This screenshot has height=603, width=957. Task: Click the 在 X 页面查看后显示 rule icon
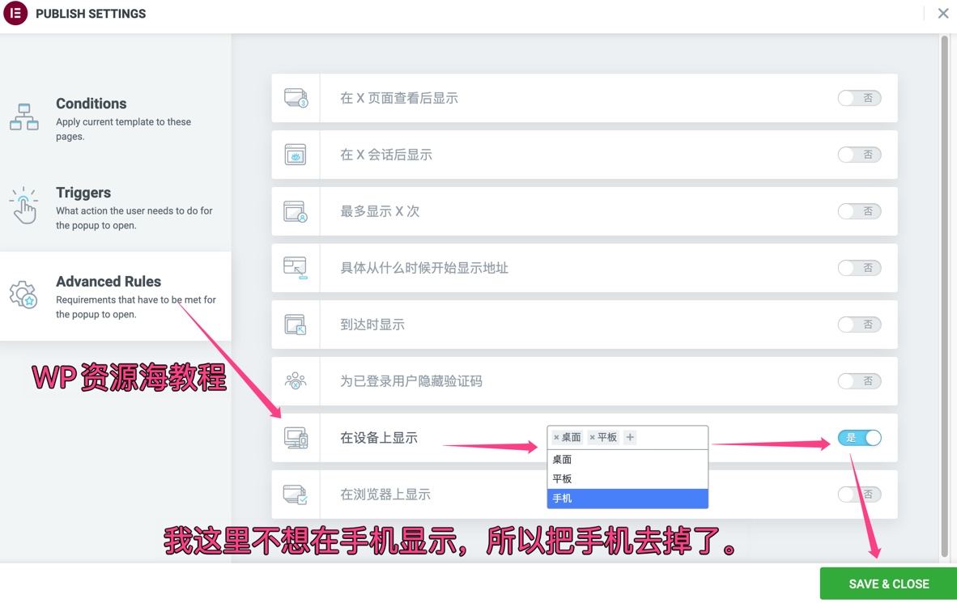click(296, 98)
